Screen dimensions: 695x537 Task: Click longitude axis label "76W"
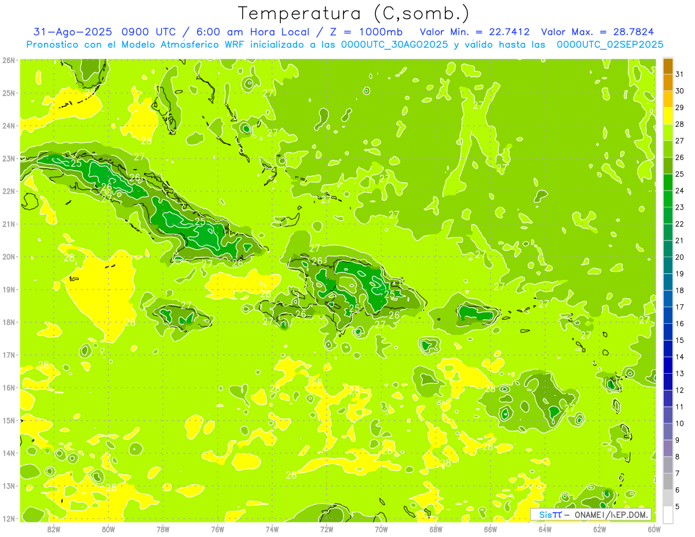point(217,529)
